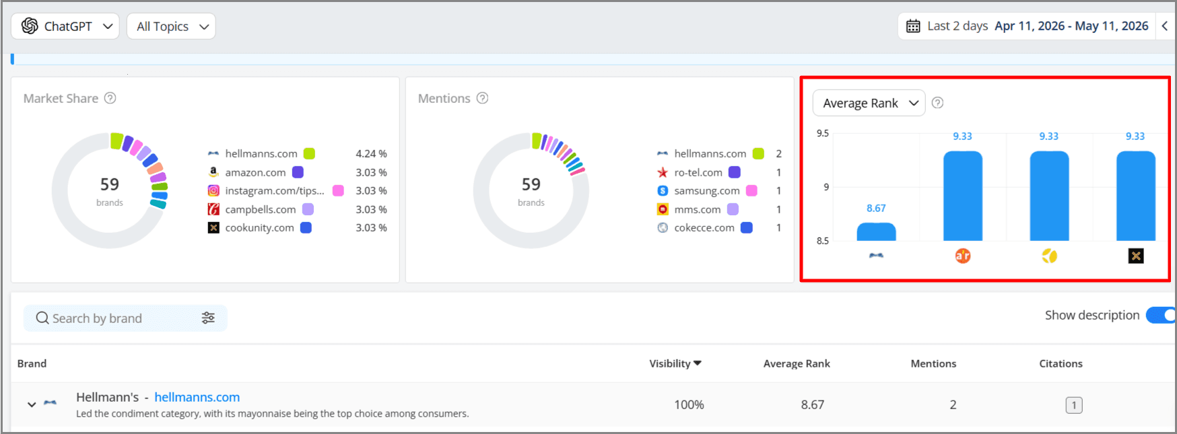The image size is (1177, 434).
Task: Click the 100% visibility value for Hellmann's
Action: coord(689,405)
